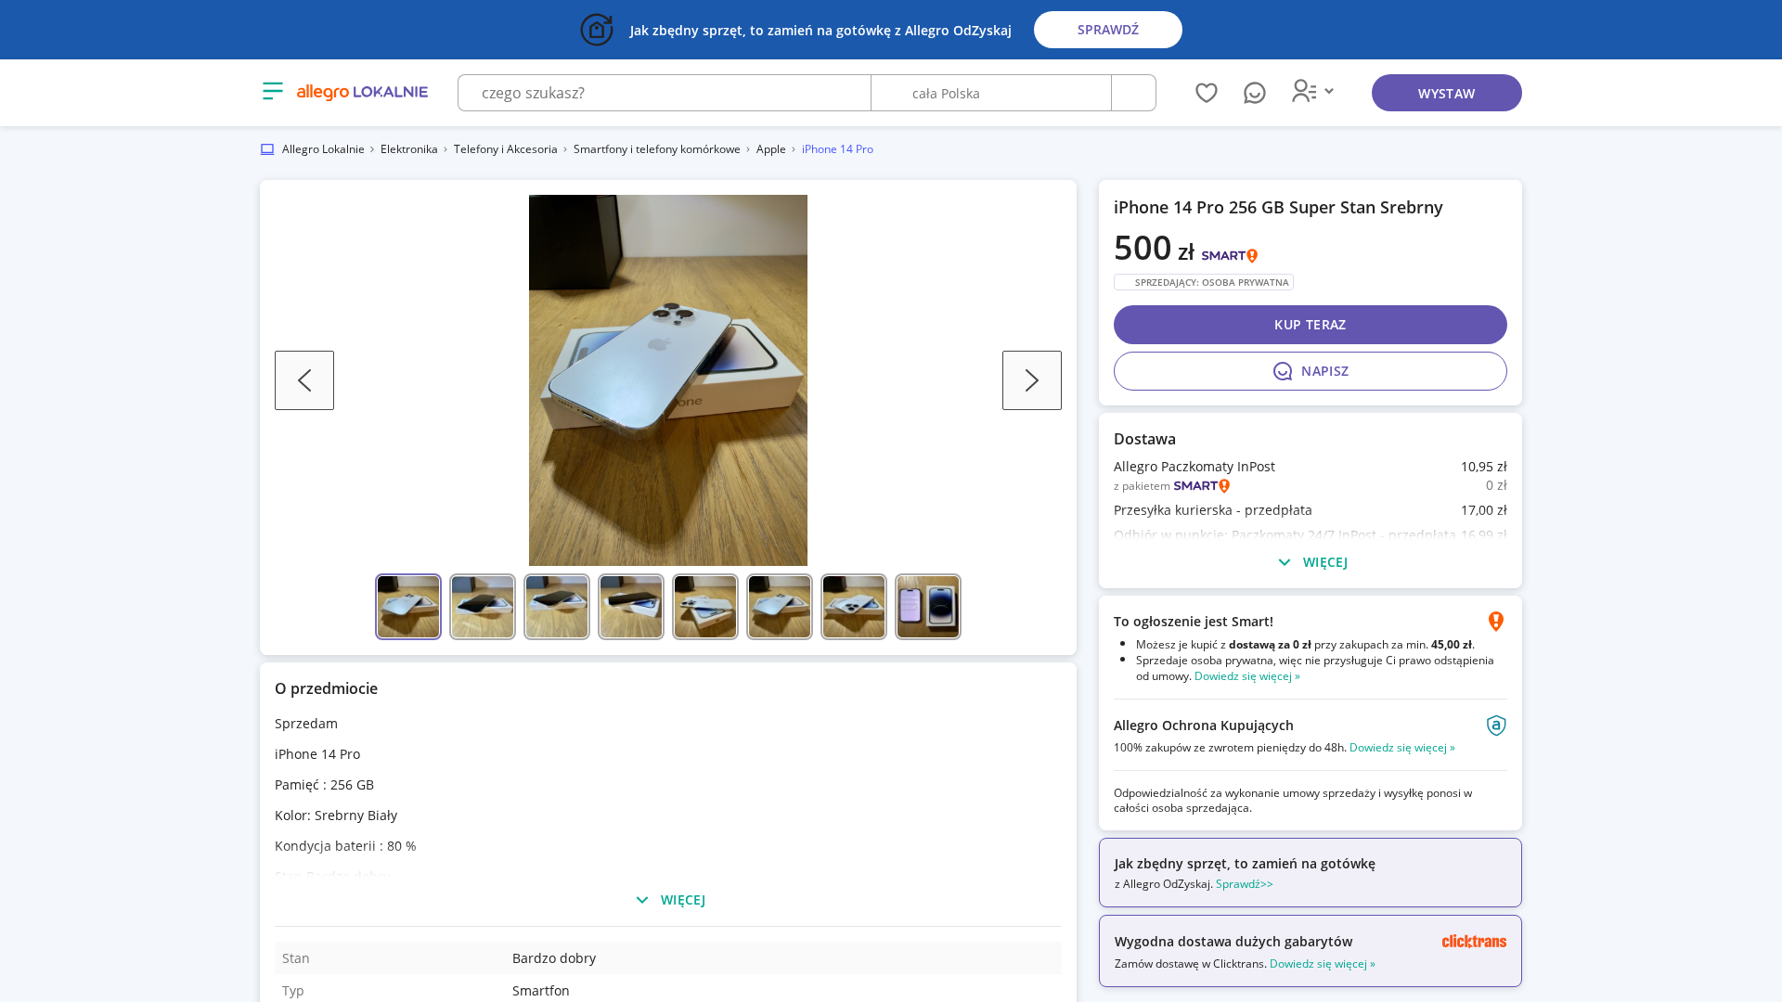Click the '17,00 zł' courier price
The image size is (1782, 1002).
point(1484,510)
